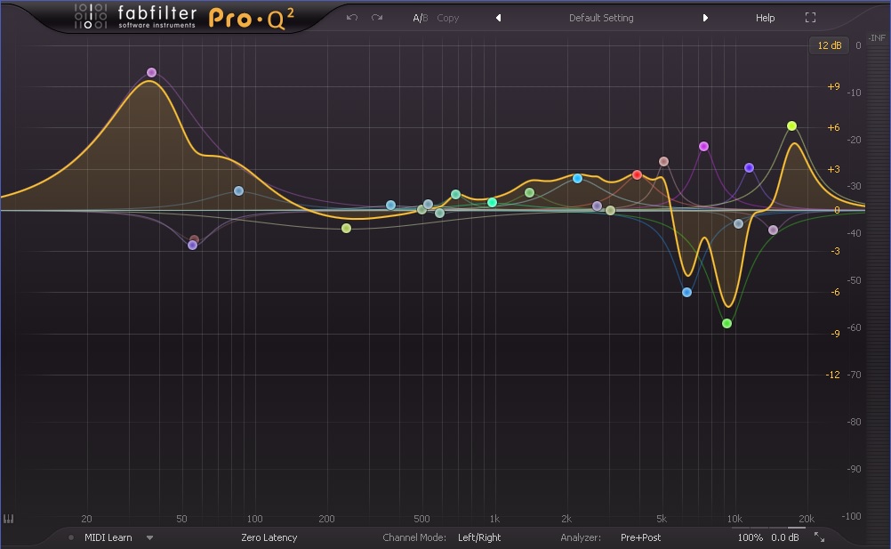Select the salmon band node at 5k
This screenshot has height=549, width=891.
pyautogui.click(x=663, y=161)
